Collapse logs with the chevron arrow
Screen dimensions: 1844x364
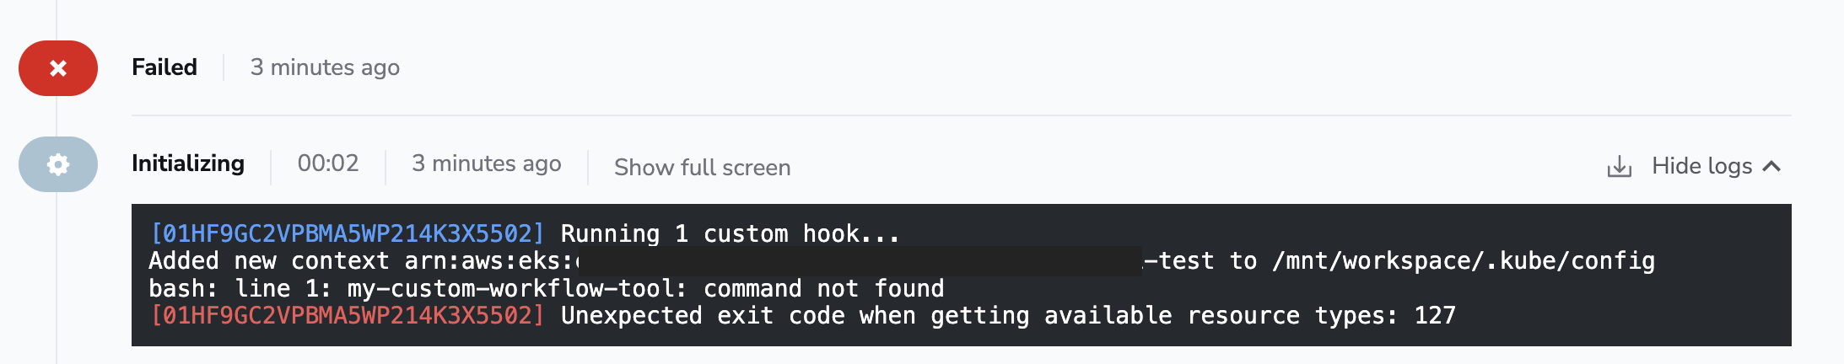tap(1772, 166)
